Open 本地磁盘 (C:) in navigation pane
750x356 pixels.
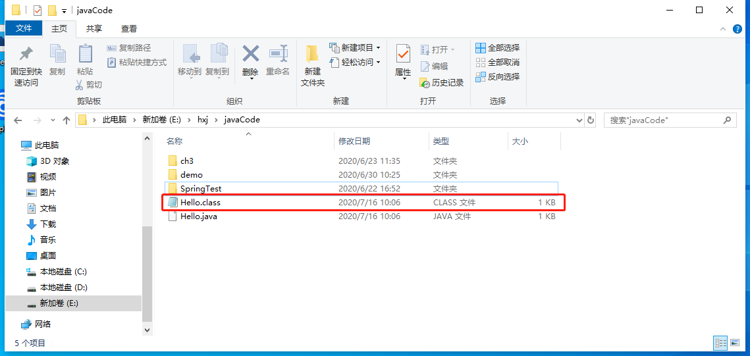point(57,271)
